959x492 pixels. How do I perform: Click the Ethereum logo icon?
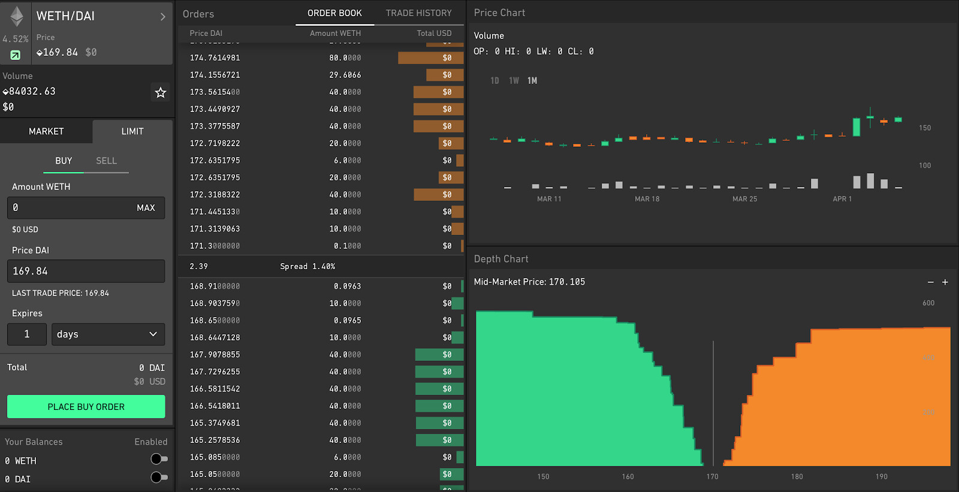click(x=17, y=16)
